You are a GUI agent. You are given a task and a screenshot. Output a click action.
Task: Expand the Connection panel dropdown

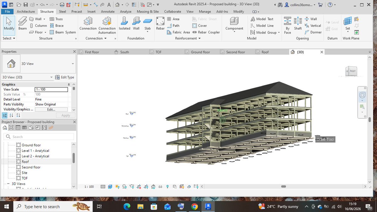pos(96,38)
